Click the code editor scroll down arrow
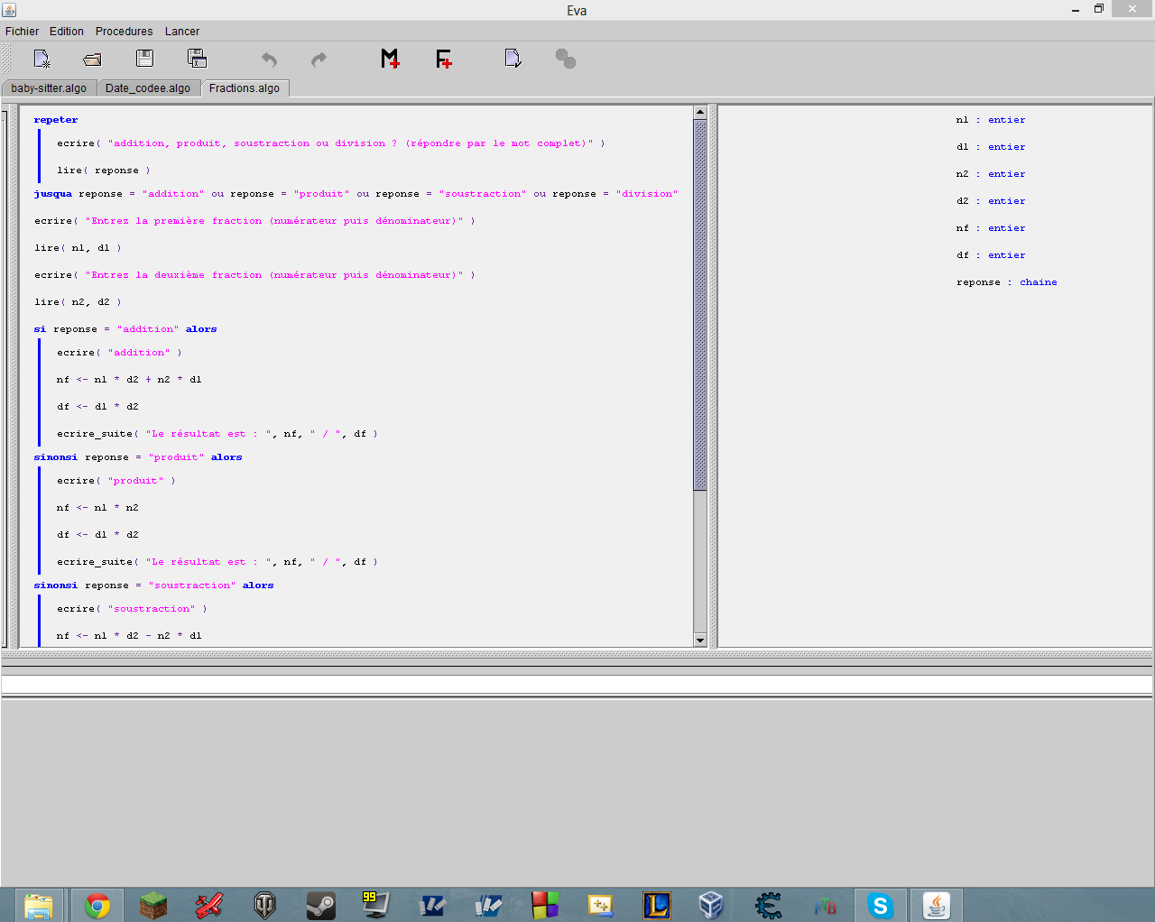 click(x=700, y=640)
